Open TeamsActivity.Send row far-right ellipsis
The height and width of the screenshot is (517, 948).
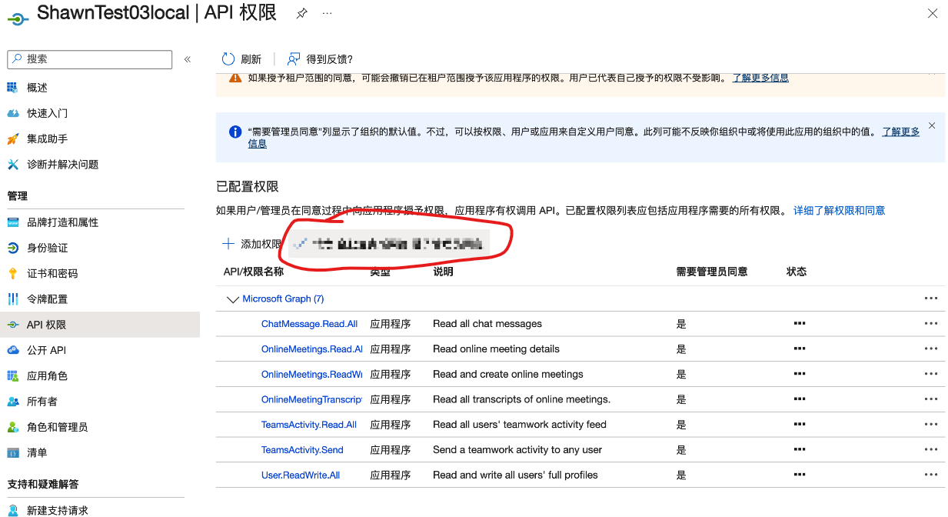931,450
